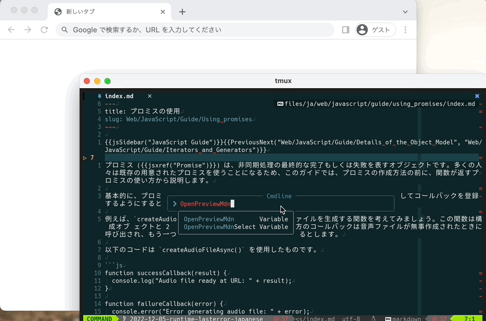Image resolution: width=486 pixels, height=321 pixels.
Task: Click the Cmdline input showing OpenPreviewMdn
Action: (x=231, y=204)
